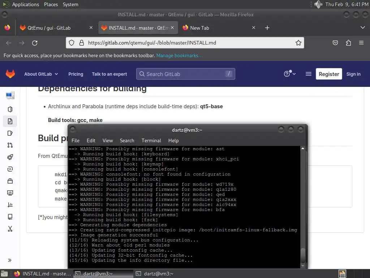
Task: Open a new Firefox tab with plus
Action: (267, 28)
